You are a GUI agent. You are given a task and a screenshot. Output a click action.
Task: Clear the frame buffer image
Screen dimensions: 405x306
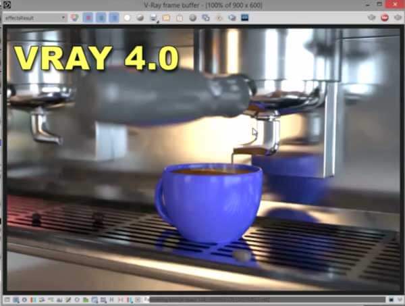click(180, 18)
